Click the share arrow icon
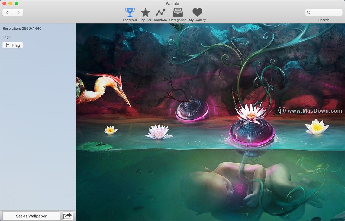Image resolution: width=345 pixels, height=221 pixels. click(68, 216)
